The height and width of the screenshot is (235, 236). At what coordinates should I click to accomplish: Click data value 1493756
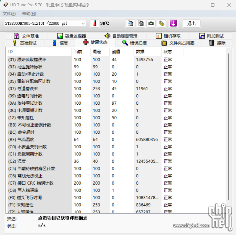pyautogui.click(x=144, y=60)
